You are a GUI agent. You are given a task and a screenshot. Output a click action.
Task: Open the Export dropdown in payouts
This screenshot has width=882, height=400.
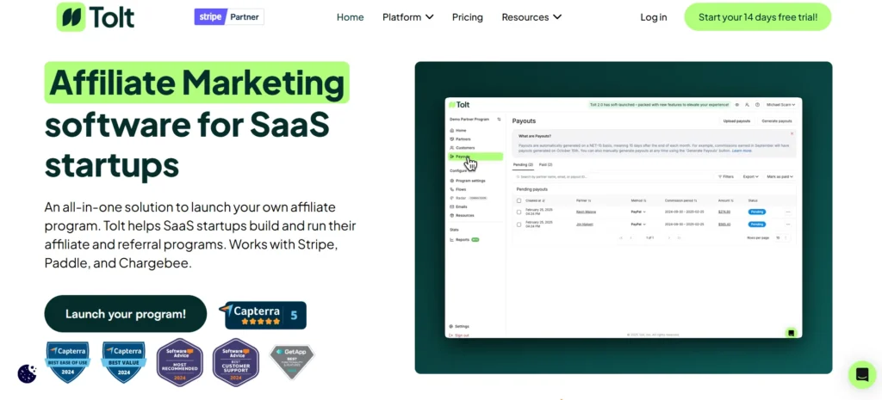(x=750, y=176)
